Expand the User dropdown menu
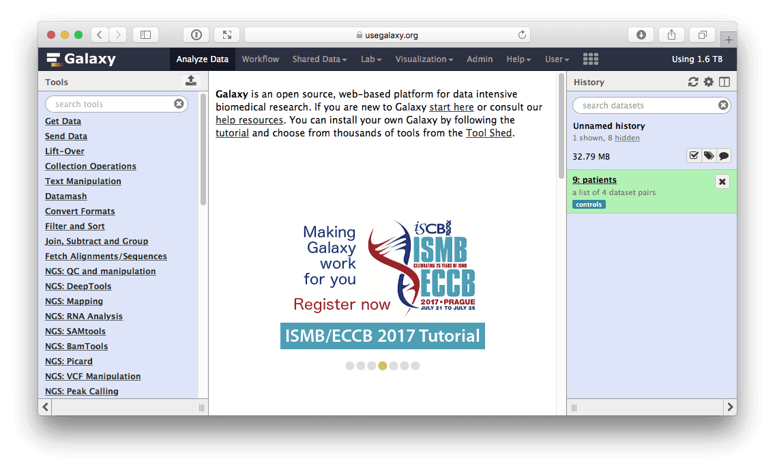Image resolution: width=775 pixels, height=470 pixels. pos(557,59)
